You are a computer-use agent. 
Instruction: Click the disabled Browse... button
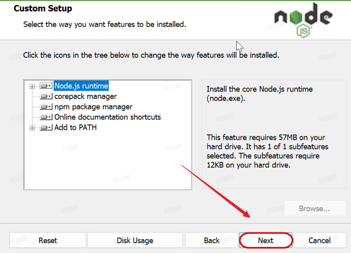[315, 208]
